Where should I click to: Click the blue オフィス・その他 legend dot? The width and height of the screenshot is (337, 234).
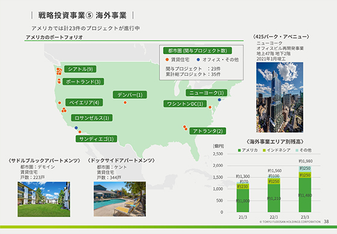coord(198,60)
